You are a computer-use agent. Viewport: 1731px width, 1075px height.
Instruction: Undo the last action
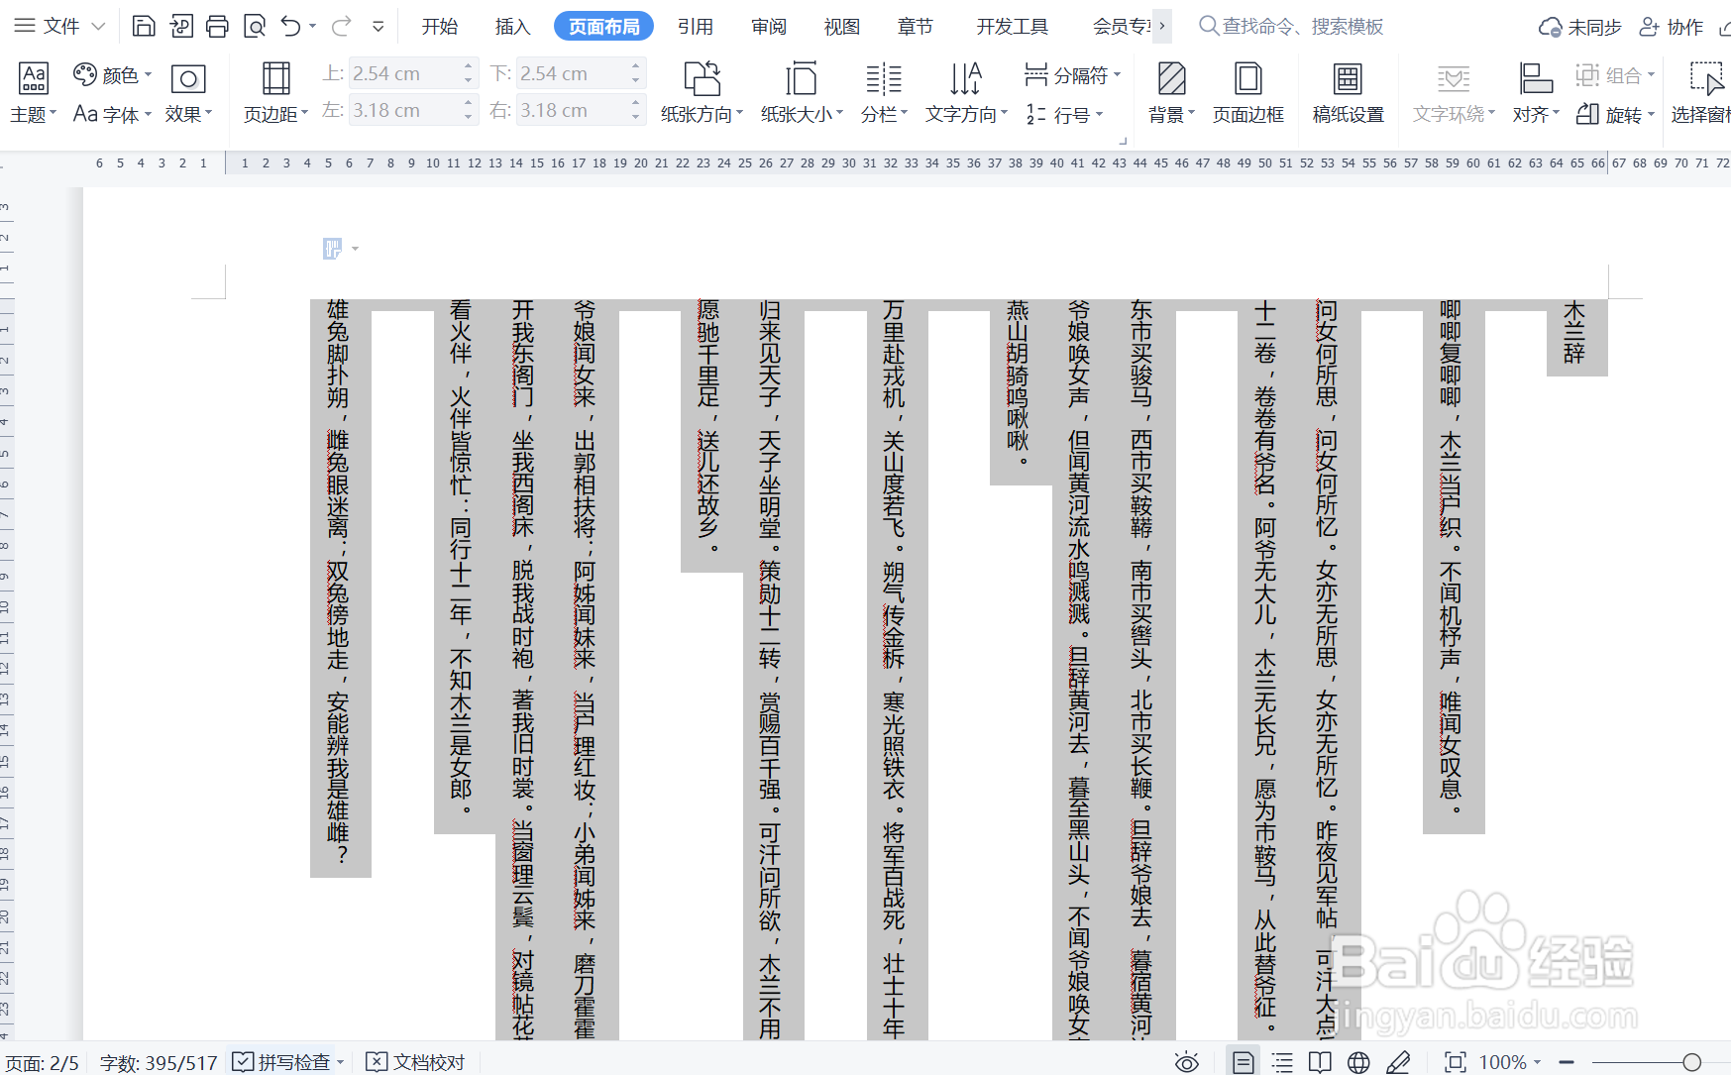tap(290, 26)
